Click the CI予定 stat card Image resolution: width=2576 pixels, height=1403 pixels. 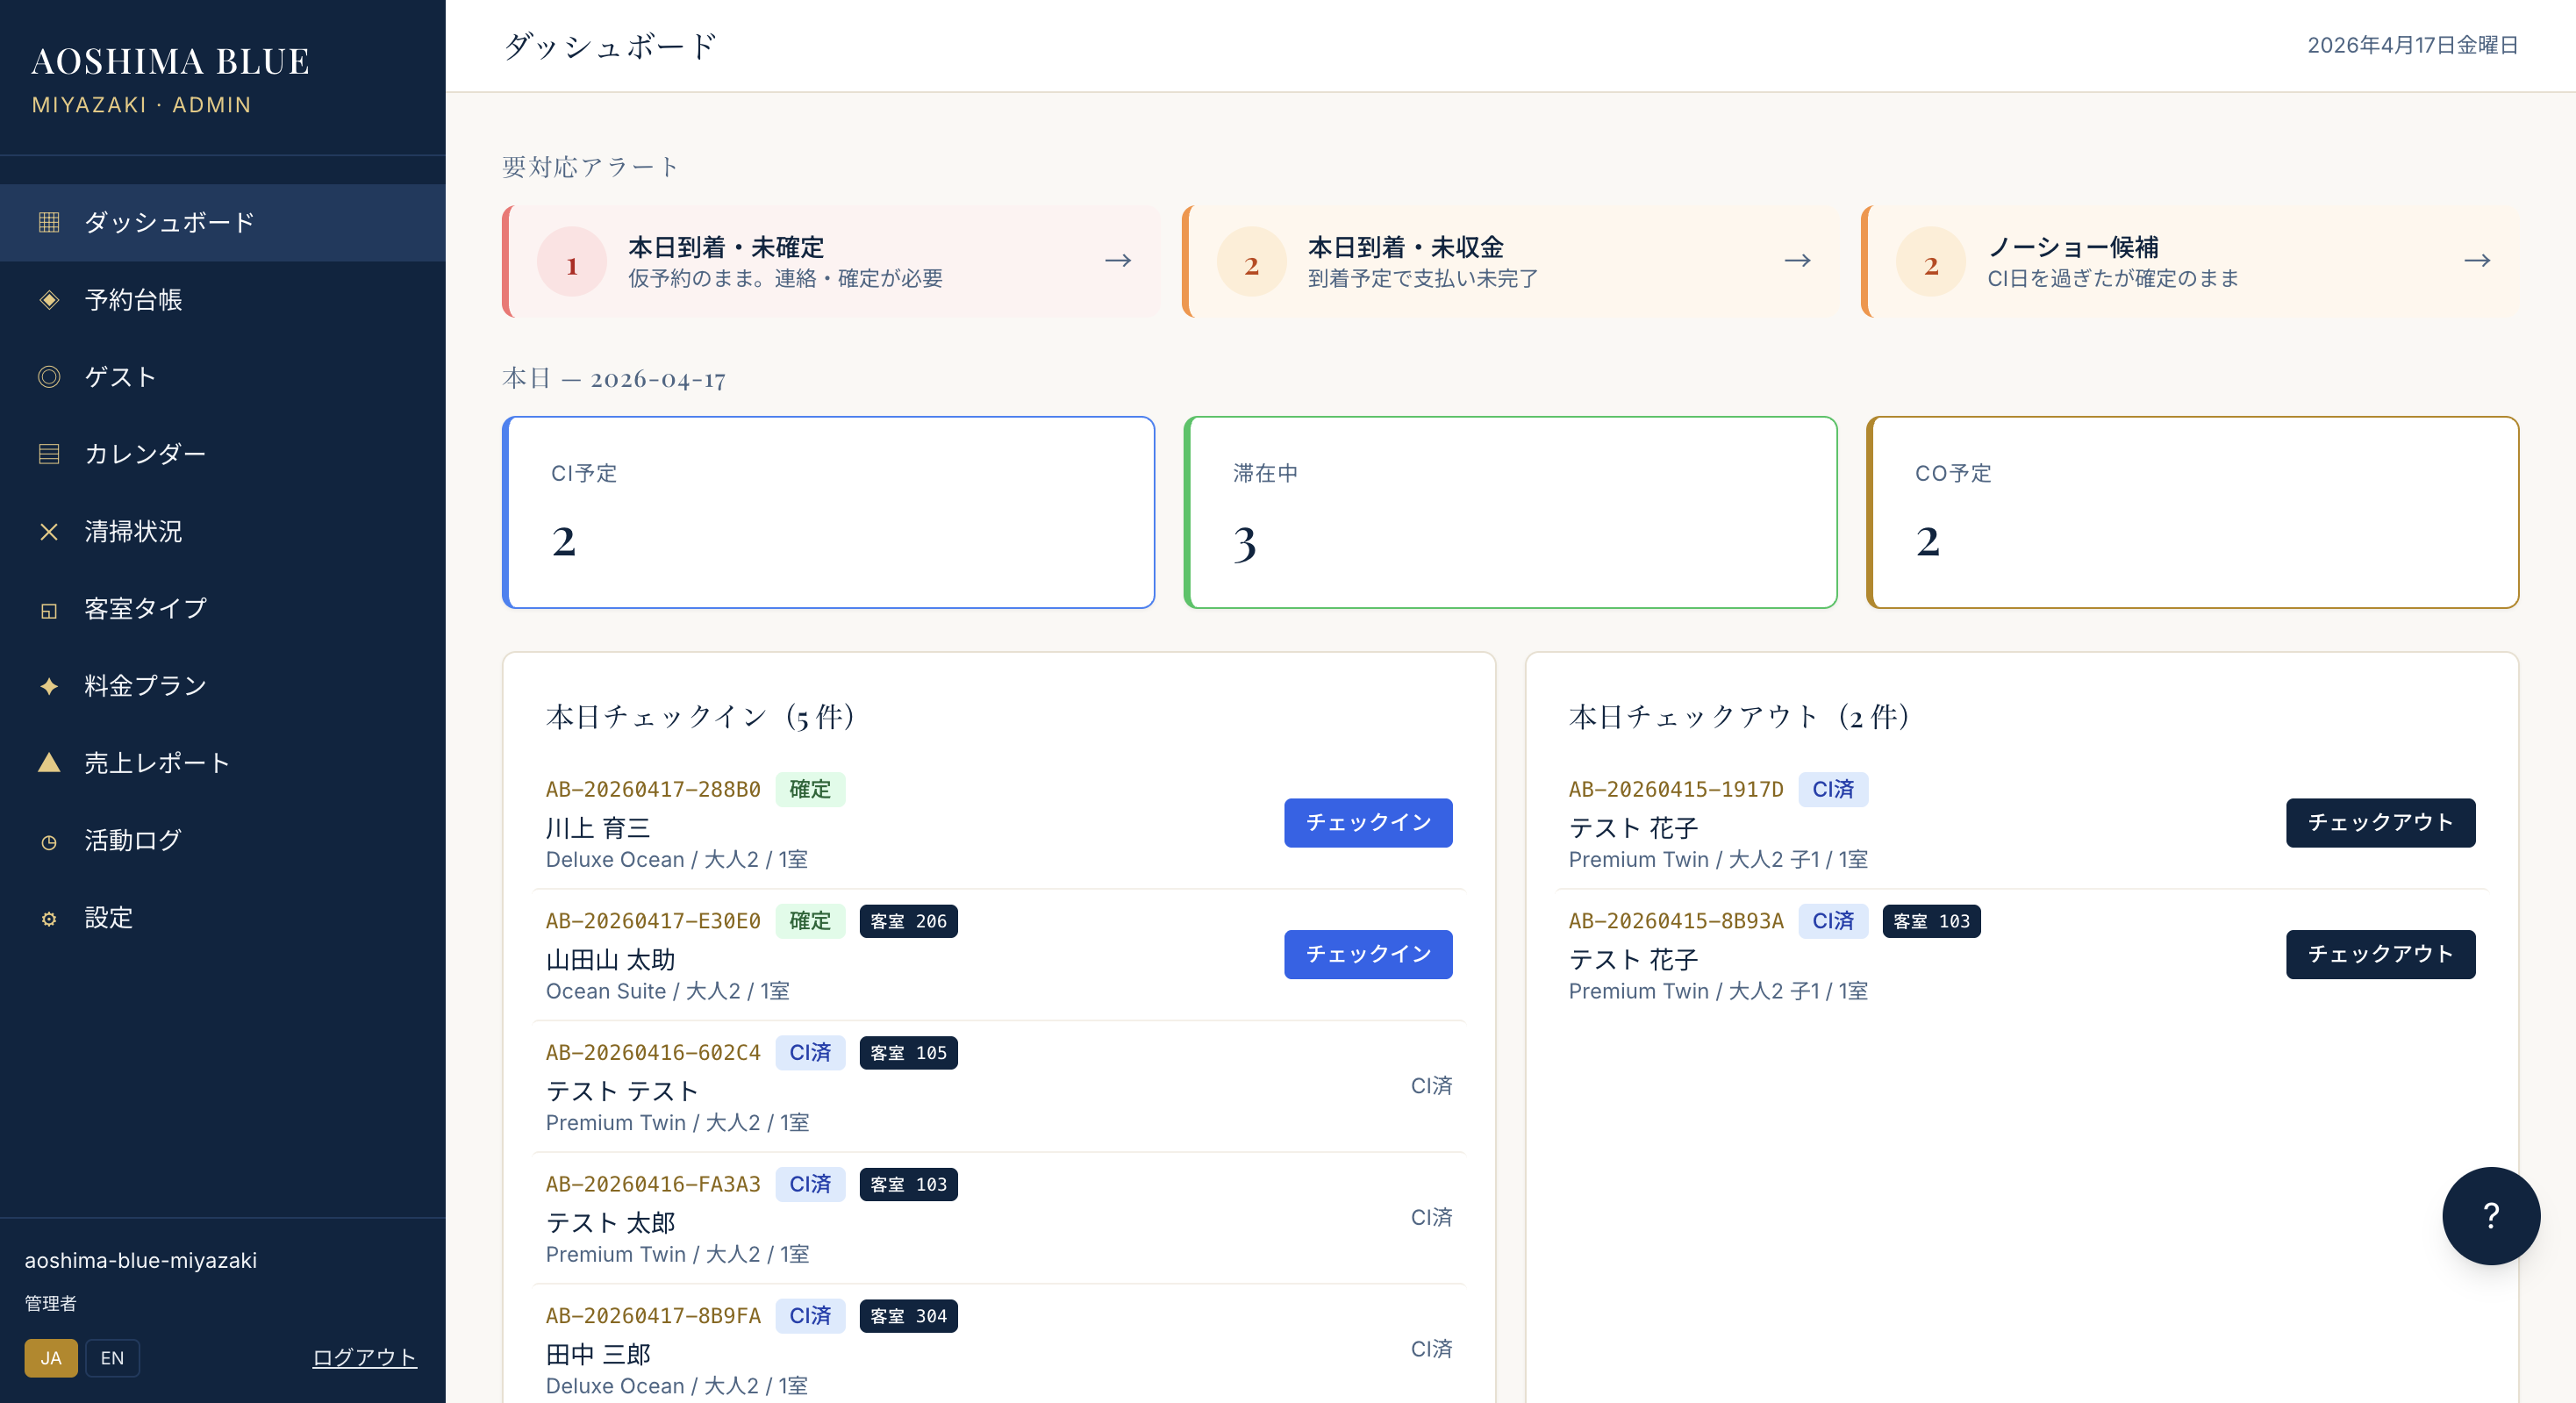[828, 512]
